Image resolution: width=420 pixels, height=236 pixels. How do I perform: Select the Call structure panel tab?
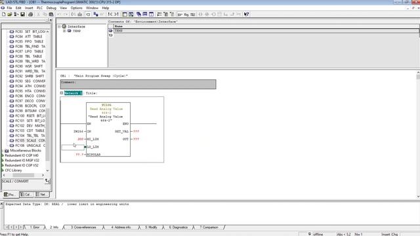26,195
